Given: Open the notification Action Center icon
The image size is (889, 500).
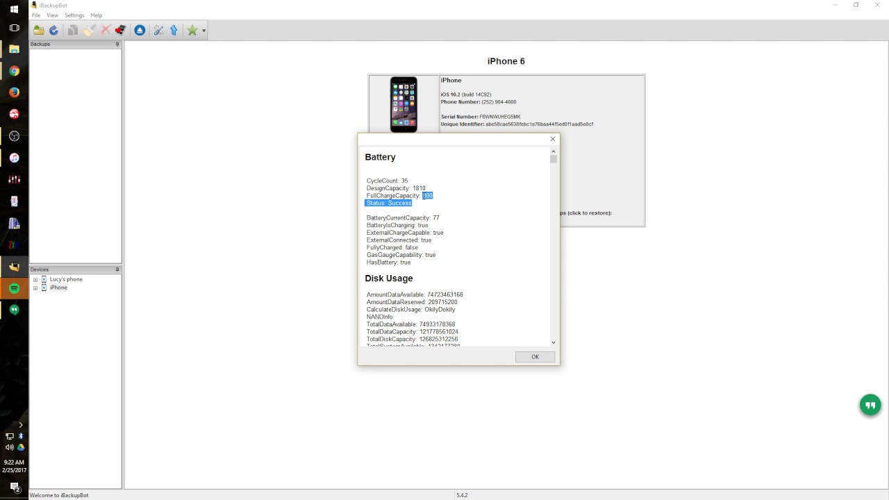Looking at the screenshot, I should 14,488.
